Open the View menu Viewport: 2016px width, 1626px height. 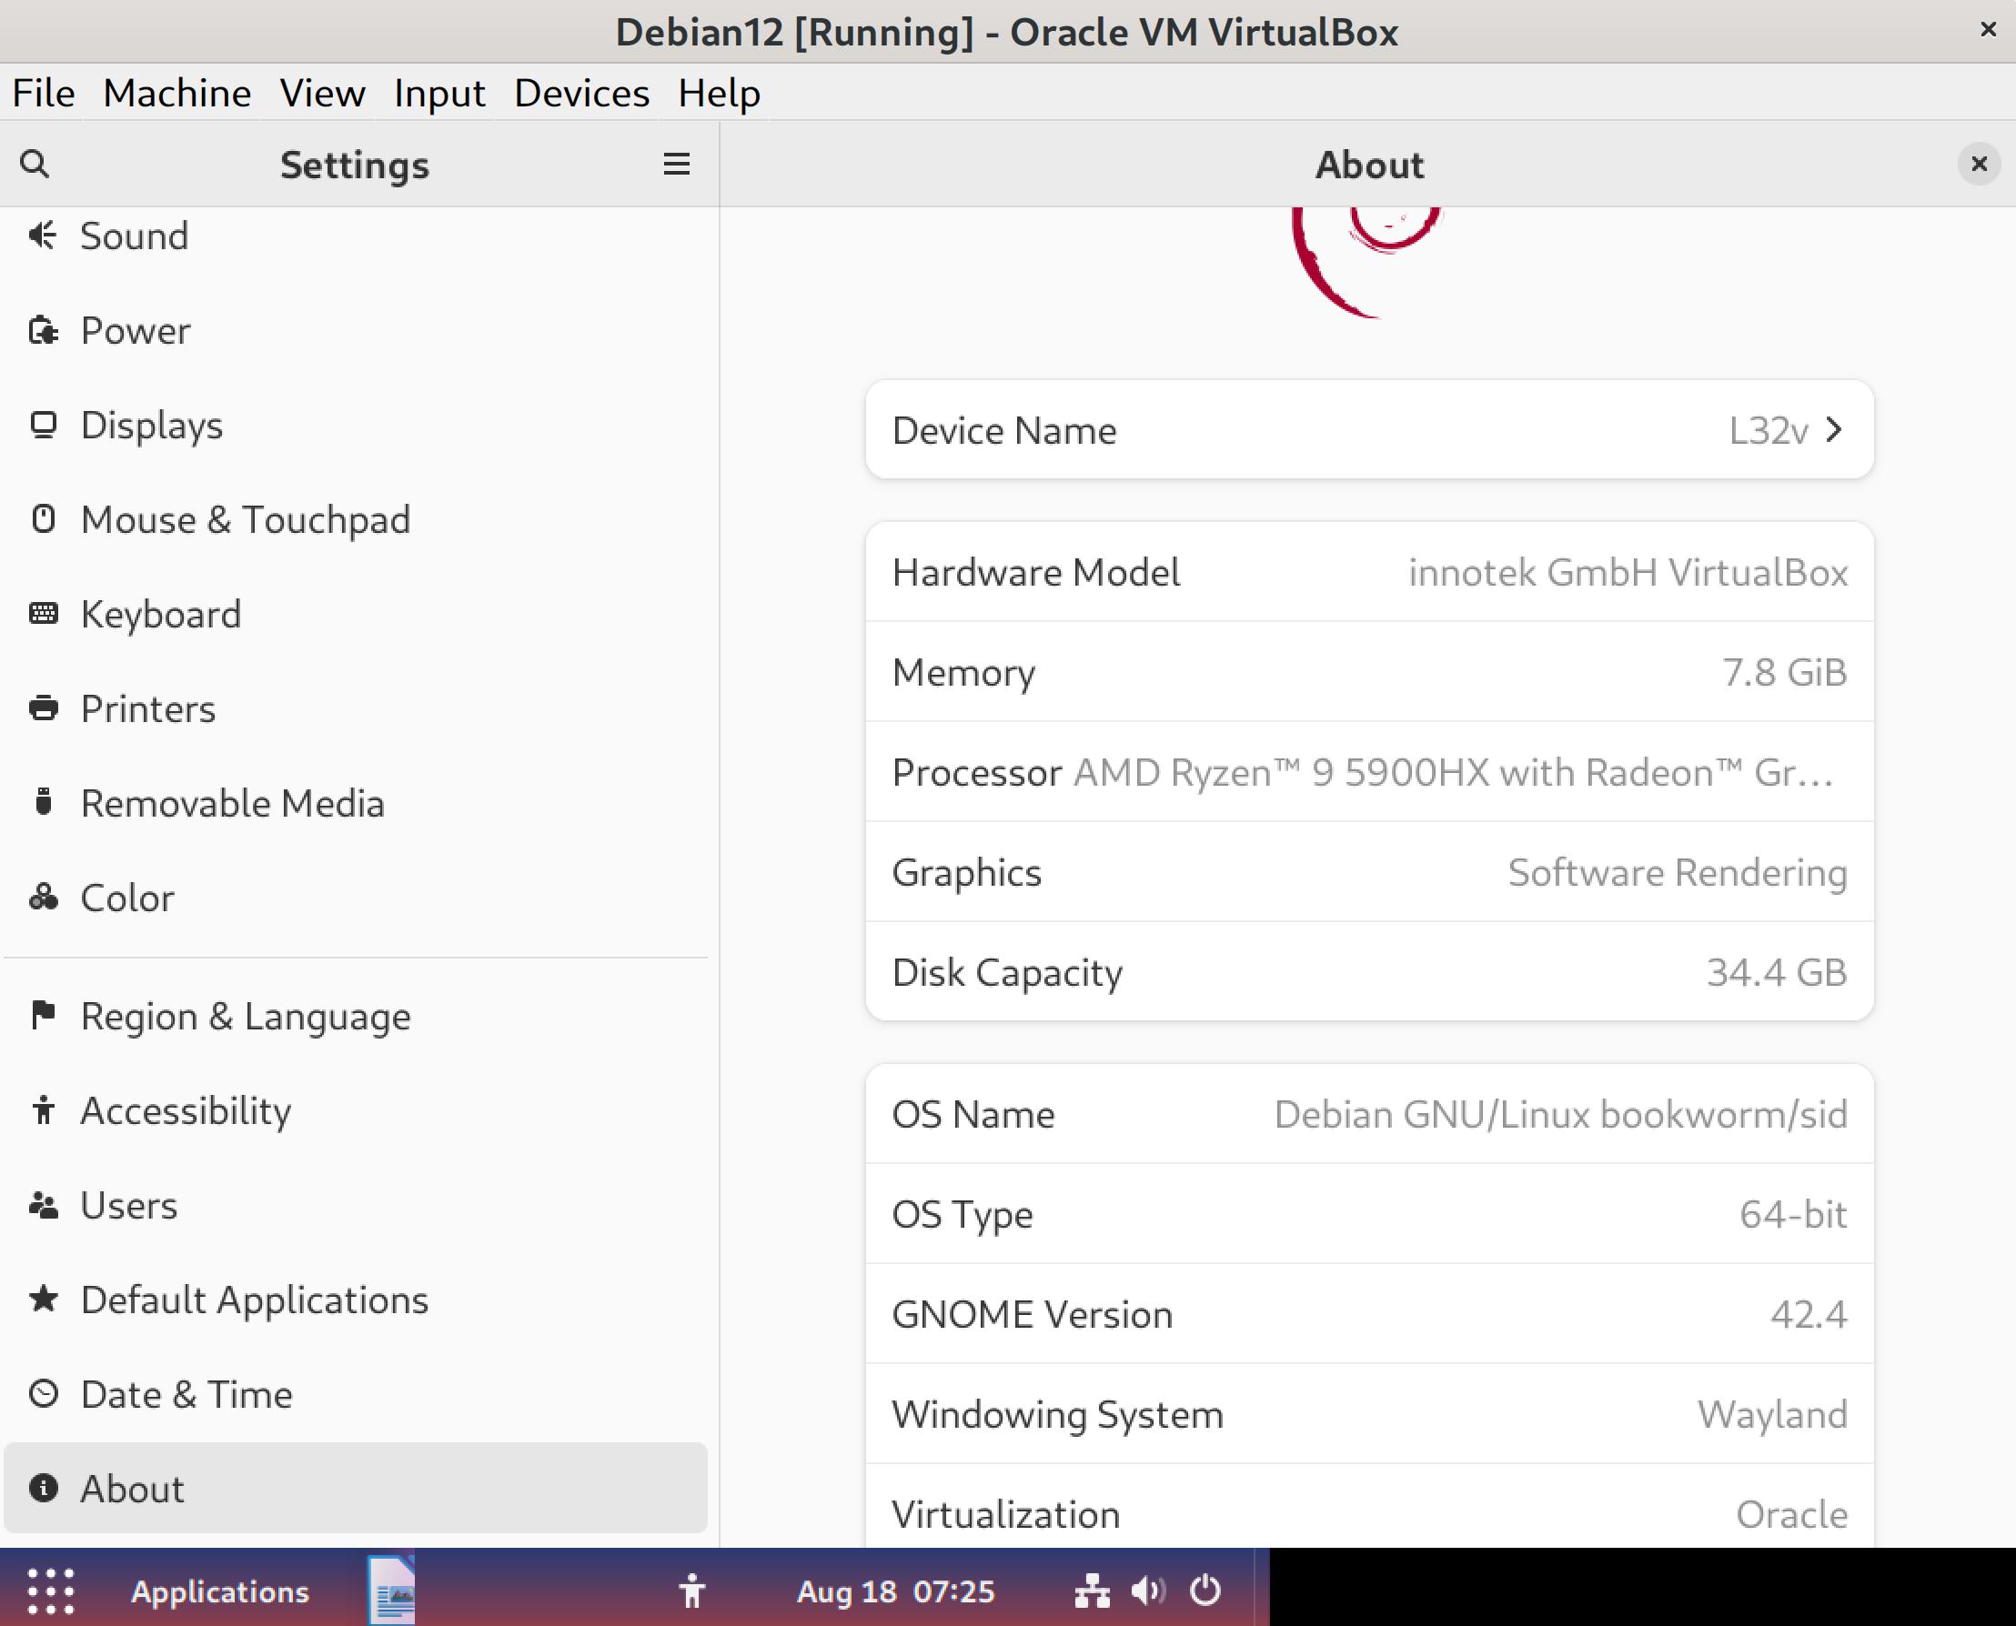322,93
